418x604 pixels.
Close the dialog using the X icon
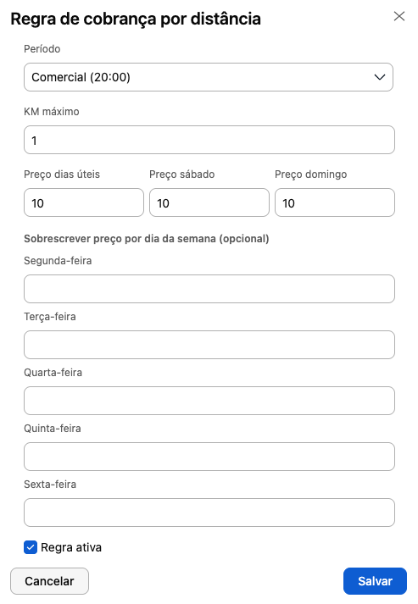(x=399, y=16)
